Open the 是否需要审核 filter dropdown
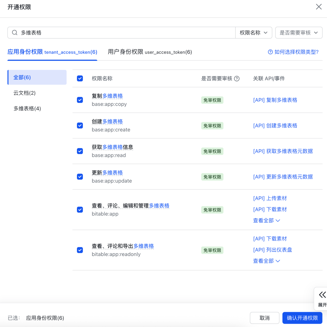This screenshot has height=327, width=327. pos(299,32)
